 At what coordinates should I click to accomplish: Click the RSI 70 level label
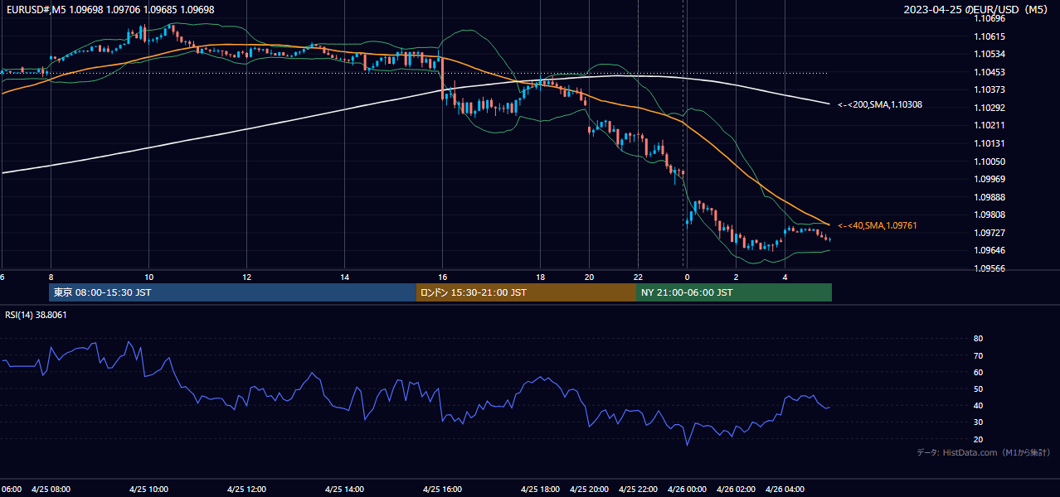pyautogui.click(x=979, y=355)
